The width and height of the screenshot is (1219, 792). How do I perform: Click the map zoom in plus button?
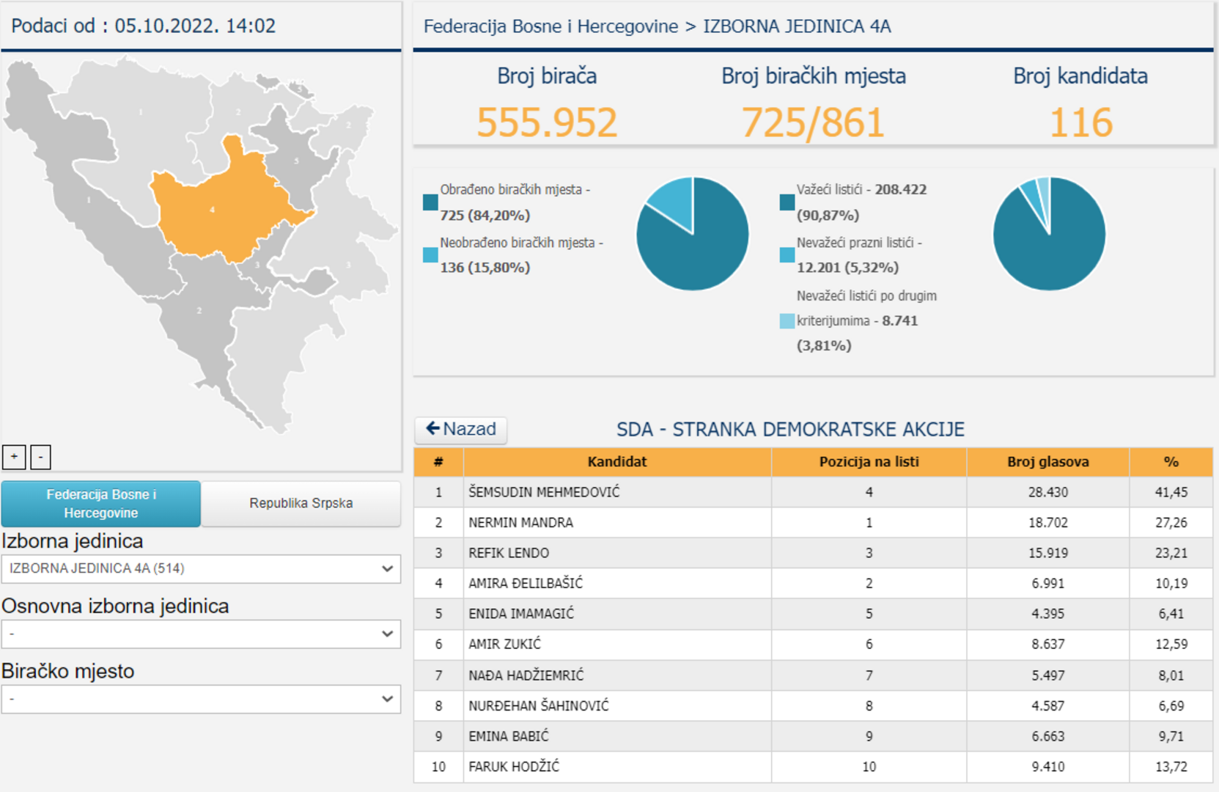coord(14,457)
